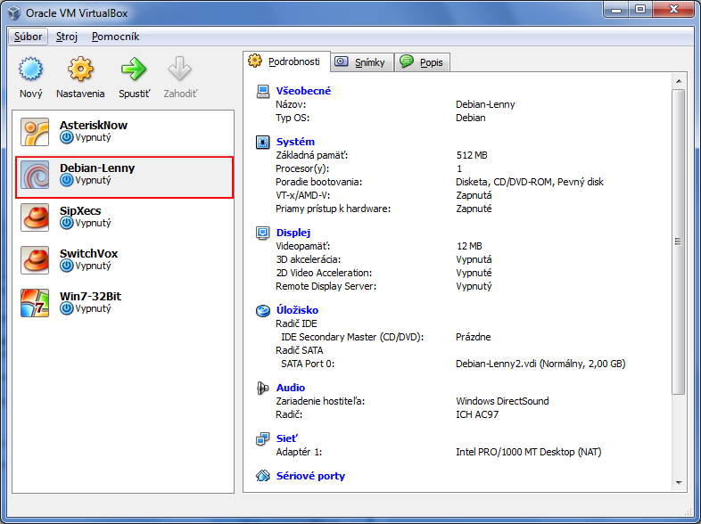Select the SipXecs machine name

click(x=80, y=210)
